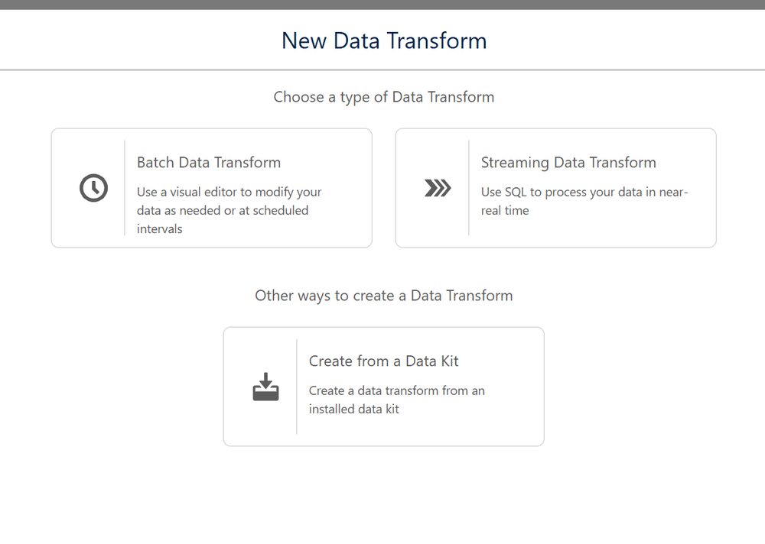The width and height of the screenshot is (765, 544).
Task: Click the word 'intervals' in the Batch card
Action: 159,229
